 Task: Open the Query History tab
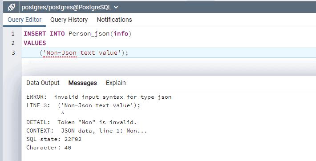[x=69, y=20]
